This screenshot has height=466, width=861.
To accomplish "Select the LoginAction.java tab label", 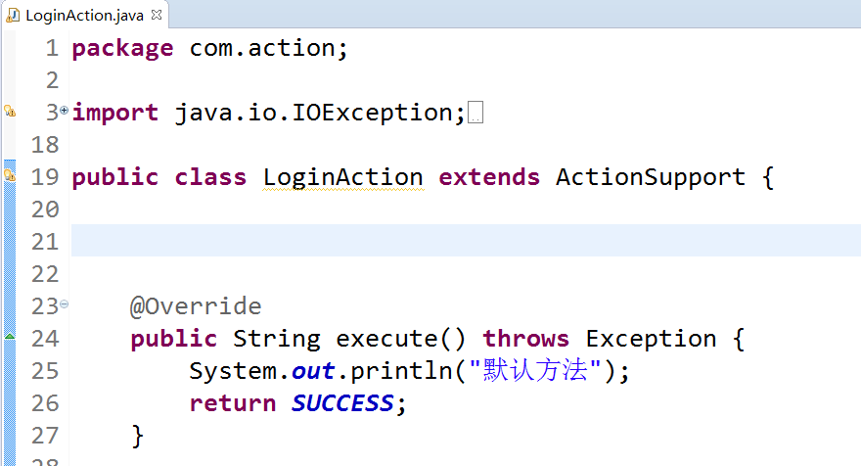I will [x=84, y=16].
